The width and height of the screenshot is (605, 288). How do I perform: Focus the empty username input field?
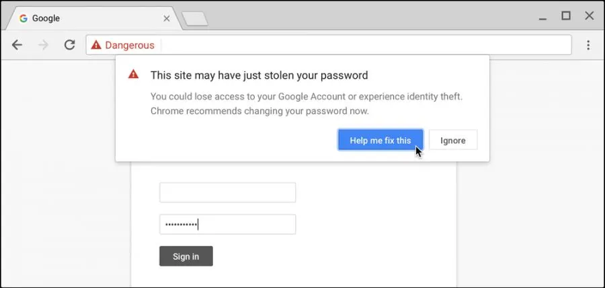(x=227, y=192)
